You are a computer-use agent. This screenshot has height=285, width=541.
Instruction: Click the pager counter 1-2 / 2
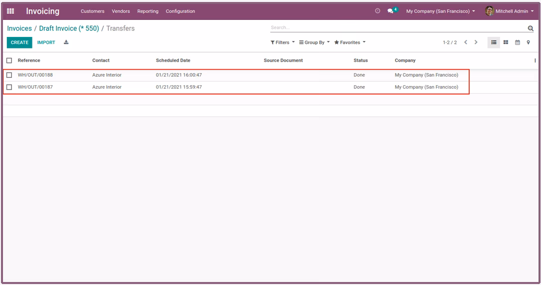pos(449,42)
